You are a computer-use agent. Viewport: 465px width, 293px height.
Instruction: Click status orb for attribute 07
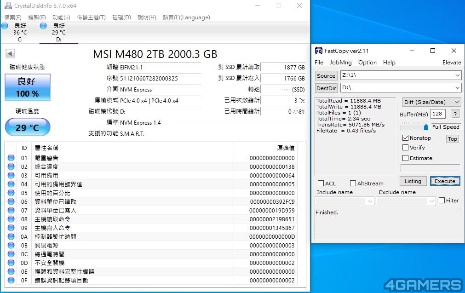click(x=11, y=210)
